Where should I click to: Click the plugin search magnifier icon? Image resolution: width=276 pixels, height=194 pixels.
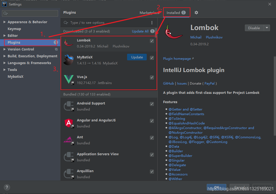pyautogui.click(x=66, y=23)
